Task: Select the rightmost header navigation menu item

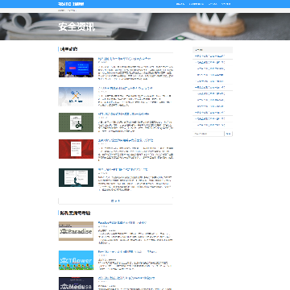Action: [226, 4]
